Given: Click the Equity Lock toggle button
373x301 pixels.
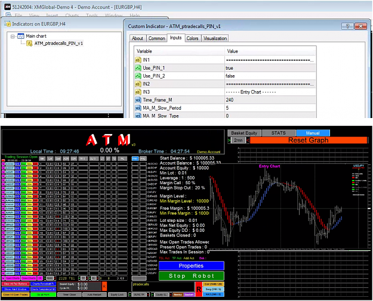Looking at the screenshot, I should click(x=118, y=294).
